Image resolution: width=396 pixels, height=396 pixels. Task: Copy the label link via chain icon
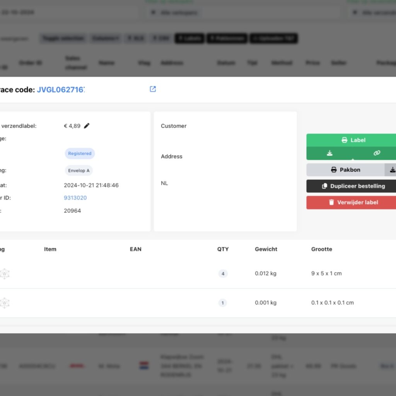[x=376, y=153]
